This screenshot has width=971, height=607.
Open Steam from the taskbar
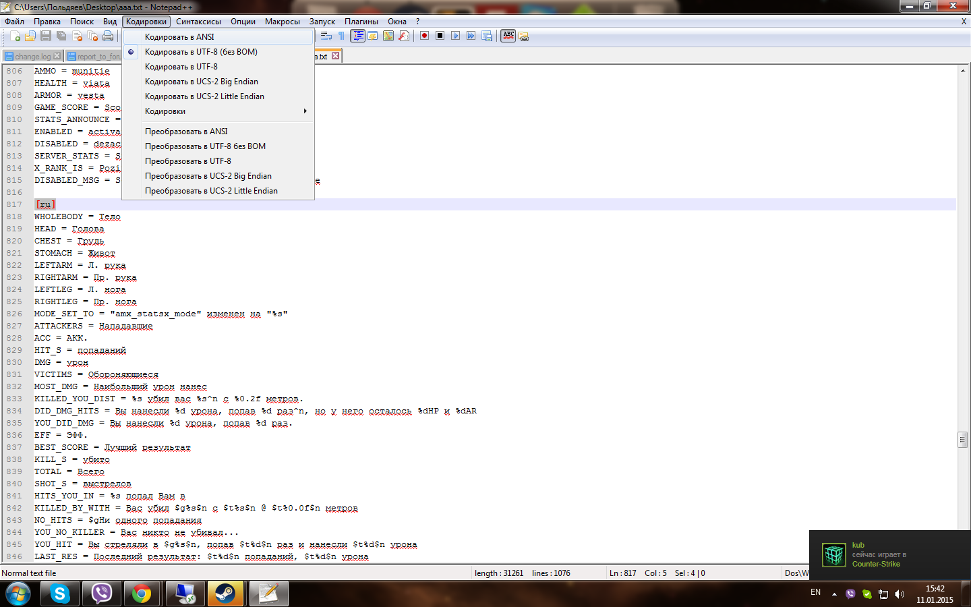[x=225, y=594]
